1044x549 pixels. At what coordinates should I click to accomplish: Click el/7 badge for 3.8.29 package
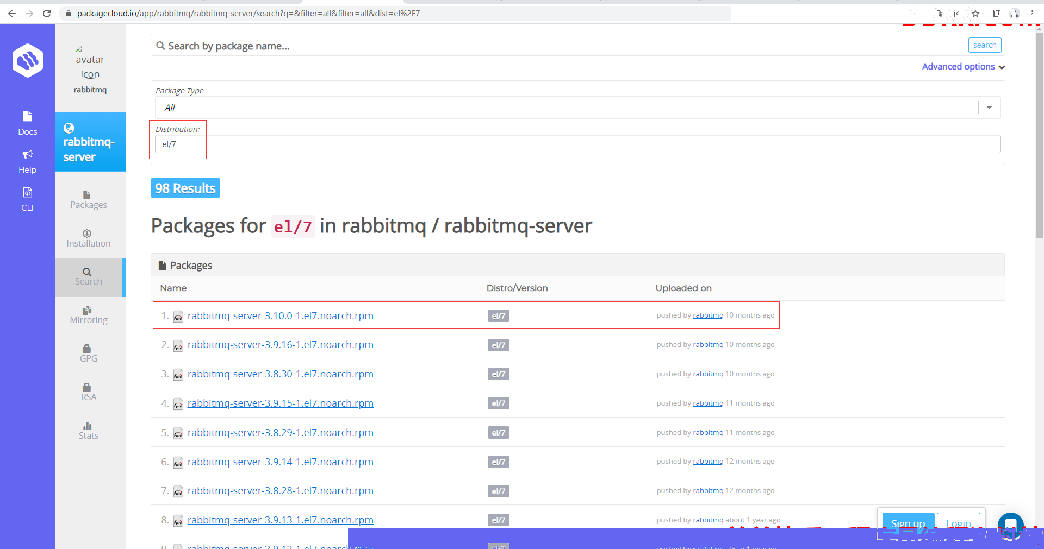pyautogui.click(x=499, y=433)
